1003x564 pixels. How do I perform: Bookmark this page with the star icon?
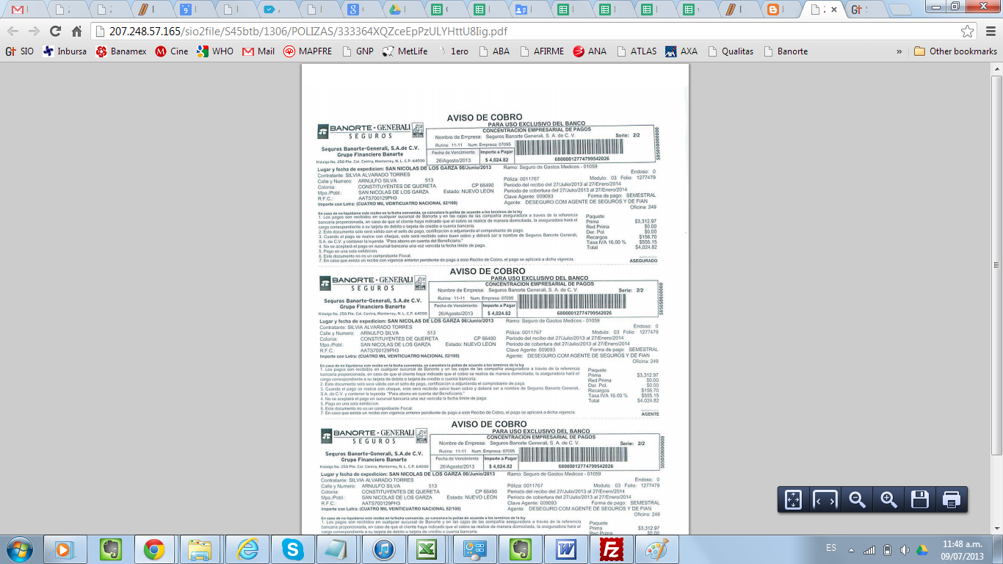pyautogui.click(x=967, y=32)
